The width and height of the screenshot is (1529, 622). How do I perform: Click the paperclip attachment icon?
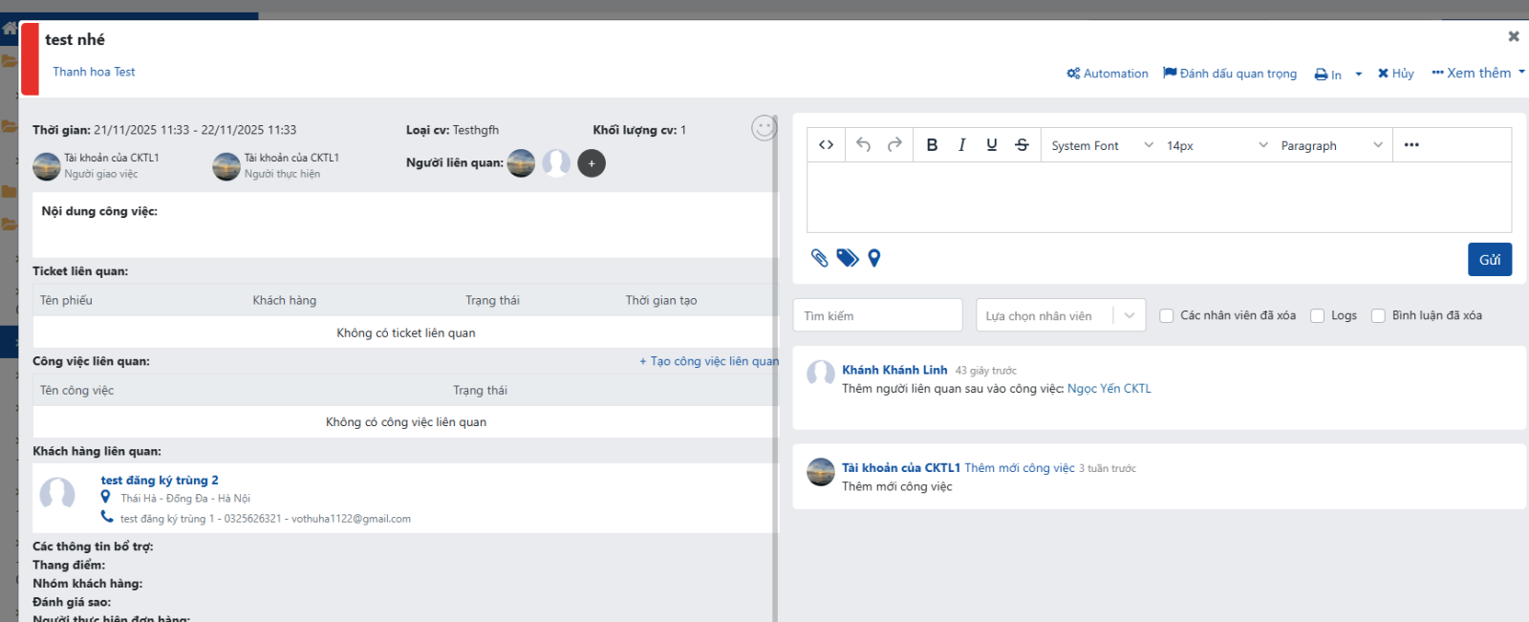pyautogui.click(x=819, y=258)
